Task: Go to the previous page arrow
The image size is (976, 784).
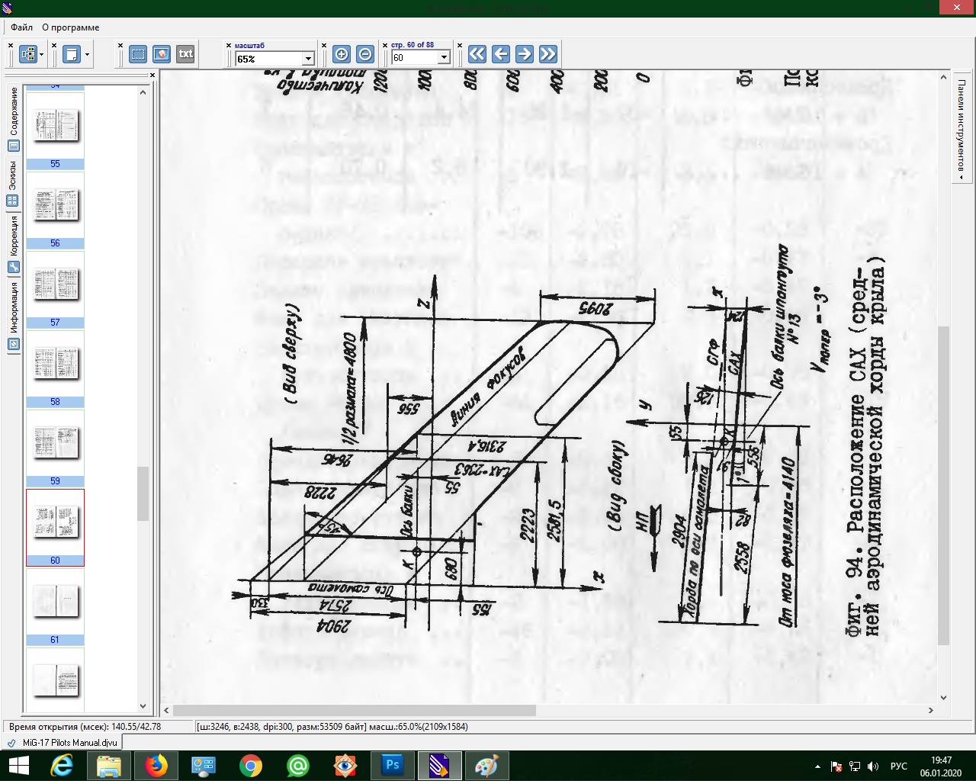Action: coord(501,54)
